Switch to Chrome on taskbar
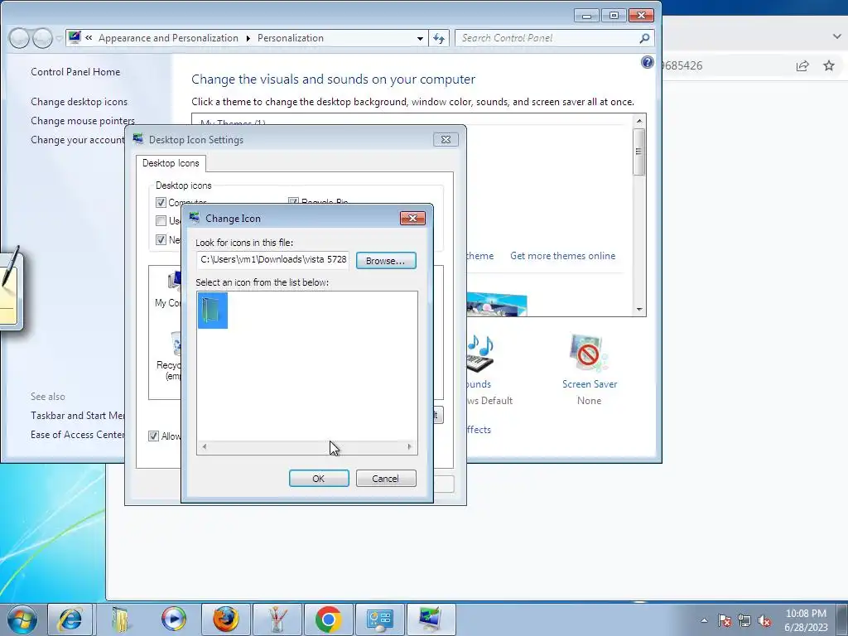This screenshot has width=848, height=636. click(x=328, y=619)
